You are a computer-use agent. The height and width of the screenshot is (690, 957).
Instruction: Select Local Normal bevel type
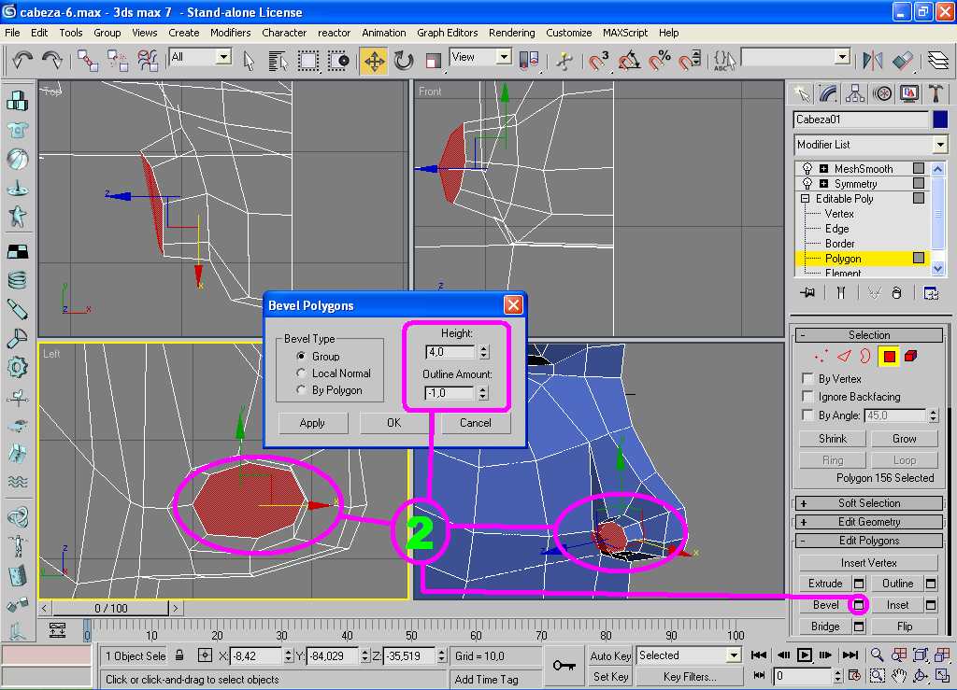(x=301, y=373)
